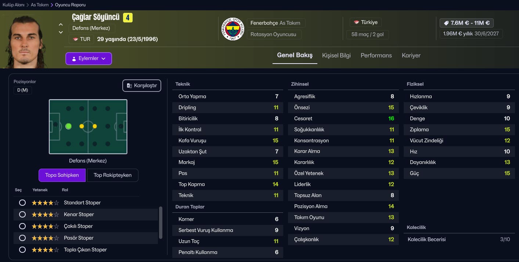
Task: Navigate to As Takım breadcrumb link
Action: coord(39,5)
